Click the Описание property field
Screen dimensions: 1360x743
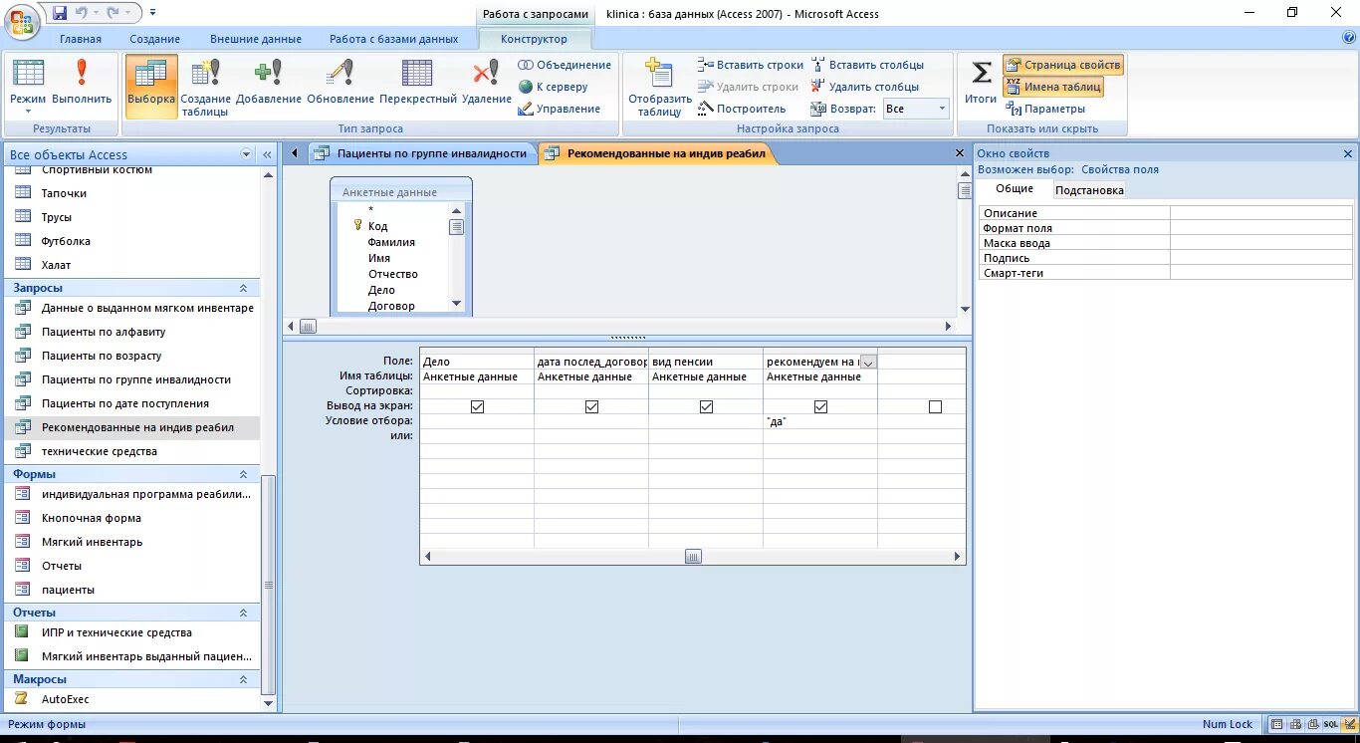(x=1260, y=213)
